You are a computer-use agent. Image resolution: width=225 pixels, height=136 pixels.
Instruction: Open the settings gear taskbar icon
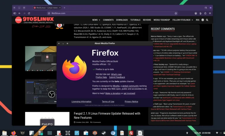point(140,133)
